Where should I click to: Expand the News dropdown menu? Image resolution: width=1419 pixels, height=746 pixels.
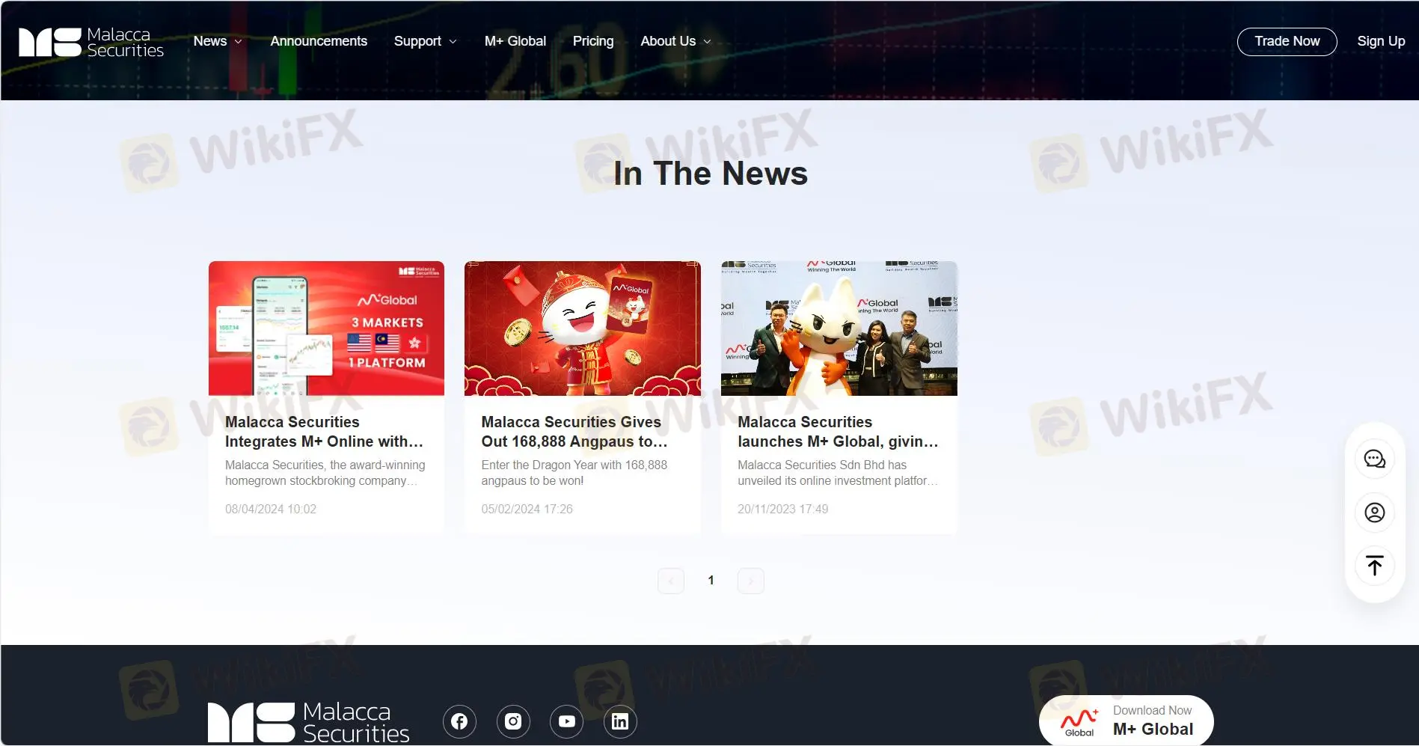(217, 41)
